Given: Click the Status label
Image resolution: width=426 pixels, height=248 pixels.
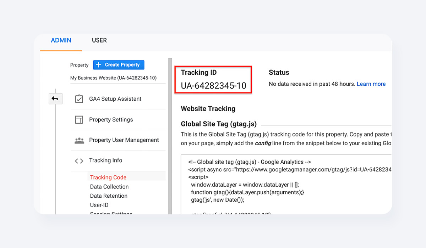Looking at the screenshot, I should [x=279, y=72].
